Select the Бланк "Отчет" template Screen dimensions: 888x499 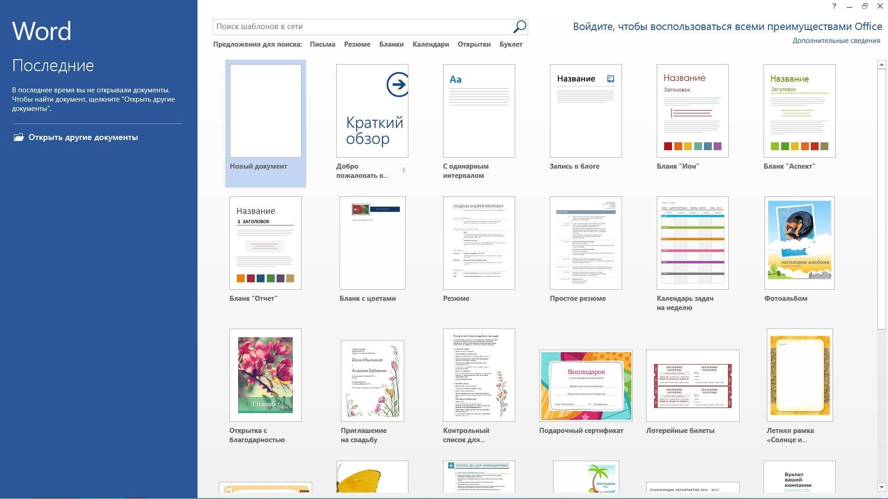click(265, 243)
